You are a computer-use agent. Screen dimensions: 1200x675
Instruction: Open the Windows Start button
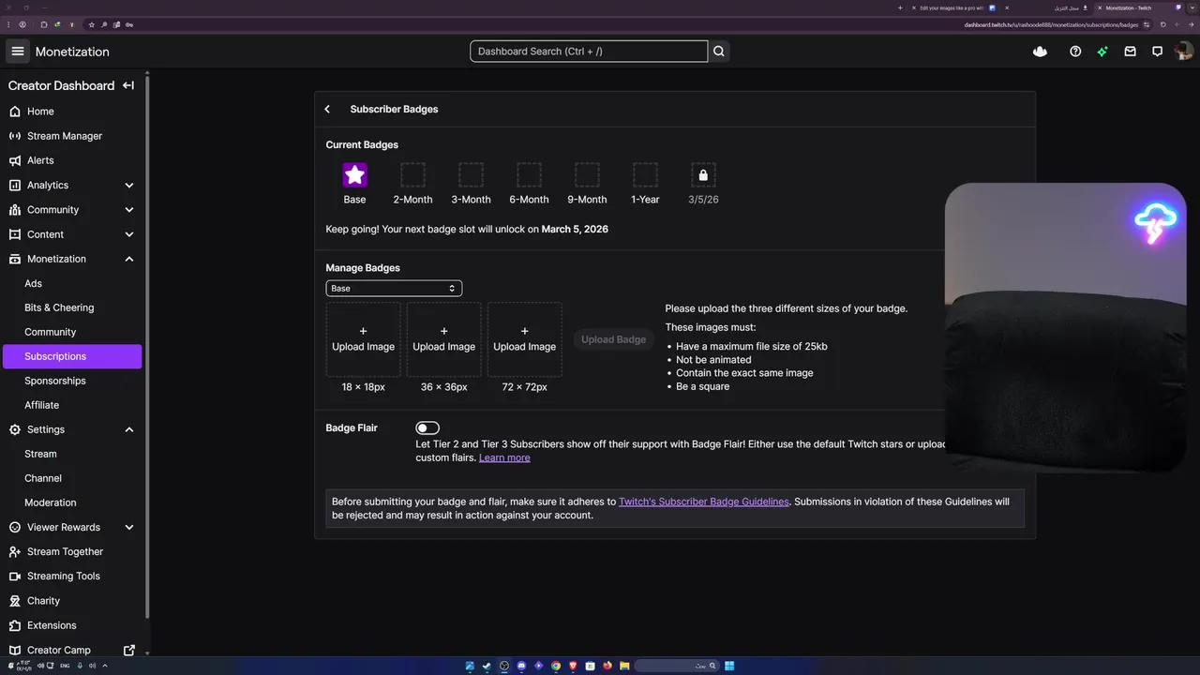tap(729, 666)
